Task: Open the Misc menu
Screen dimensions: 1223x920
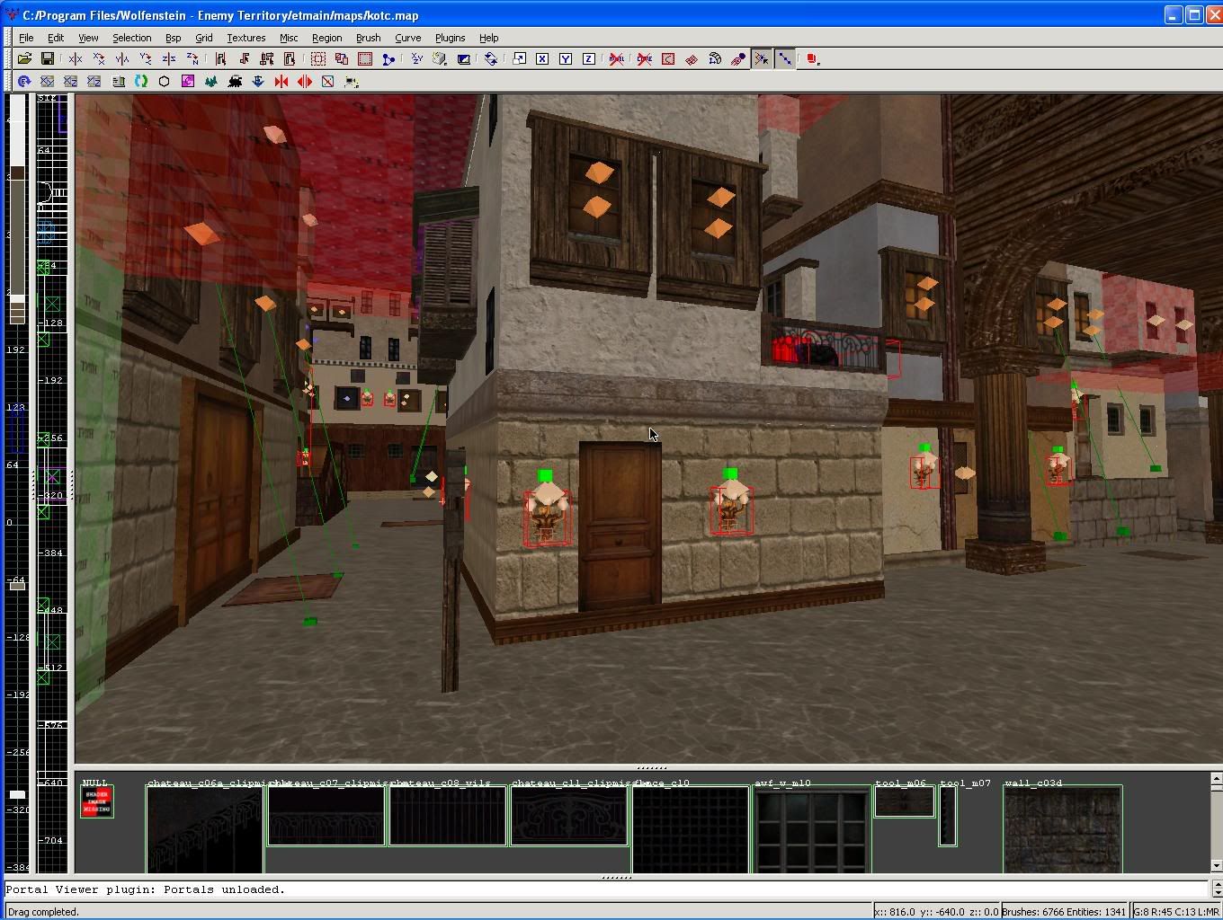Action: 289,38
